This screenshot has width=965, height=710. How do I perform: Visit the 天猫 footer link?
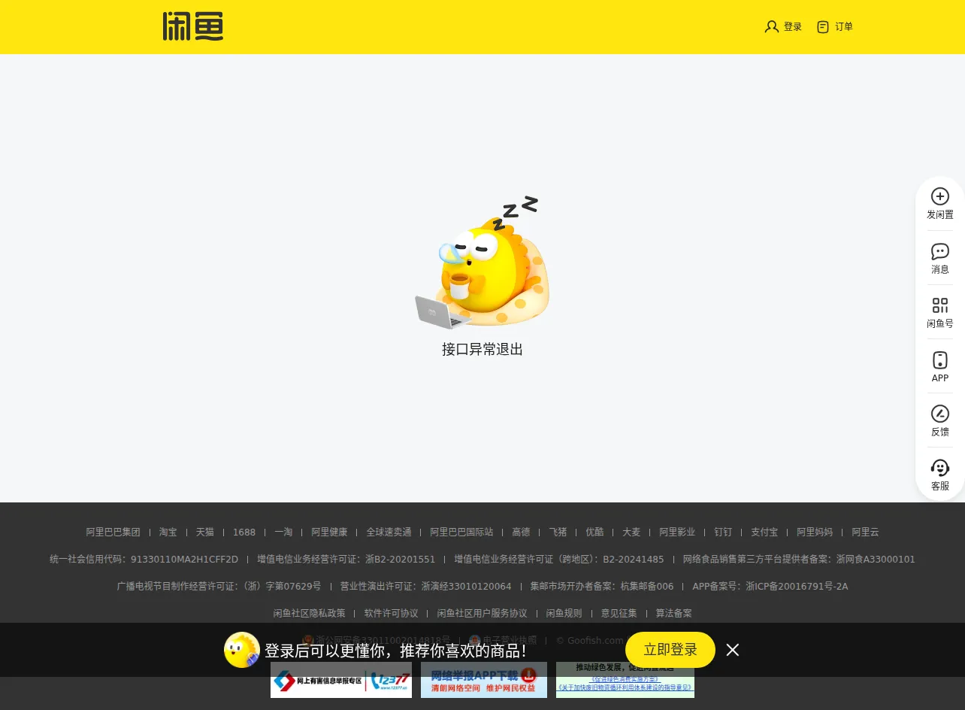(x=205, y=532)
